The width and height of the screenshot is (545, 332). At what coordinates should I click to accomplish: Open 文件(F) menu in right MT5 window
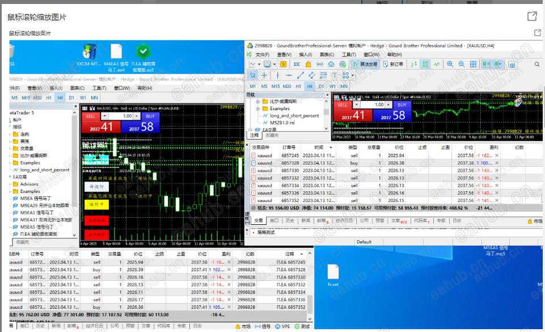pos(263,54)
